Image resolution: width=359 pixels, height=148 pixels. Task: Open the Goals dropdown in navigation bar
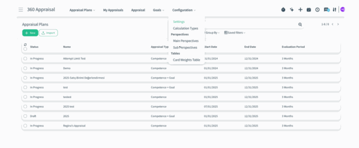point(158,10)
